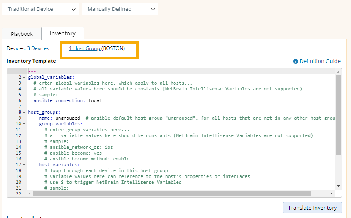Open the 3 Devices link
Screen dimensions: 351x218
(38, 48)
